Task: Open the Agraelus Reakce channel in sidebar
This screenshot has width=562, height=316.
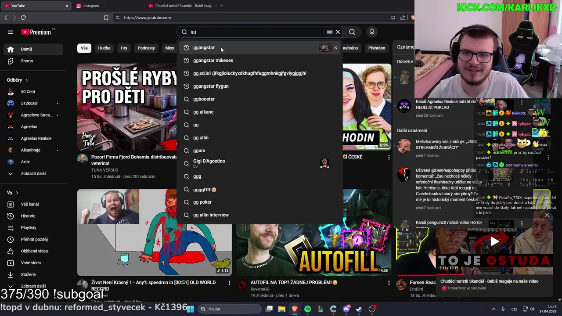Action: point(34,138)
